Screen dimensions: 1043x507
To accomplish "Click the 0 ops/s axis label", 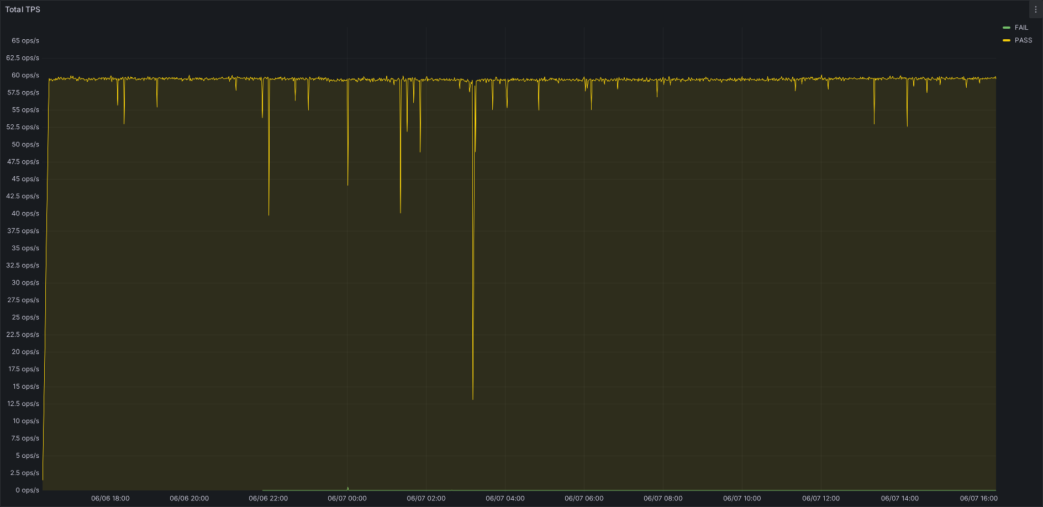I will (28, 490).
